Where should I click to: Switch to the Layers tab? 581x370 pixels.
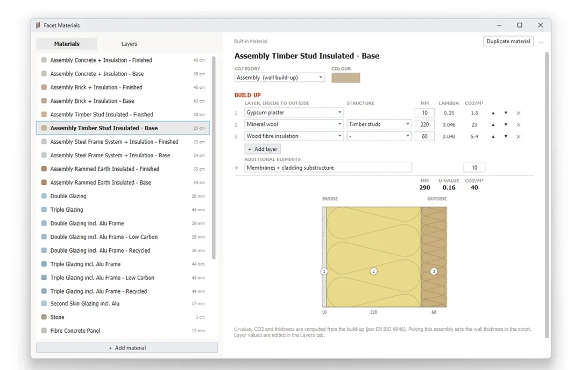[129, 44]
